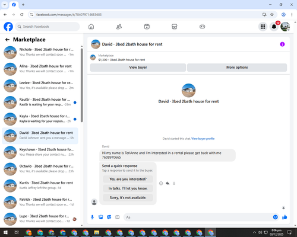
Task: Open the View buyer profile link
Action: [x=203, y=139]
